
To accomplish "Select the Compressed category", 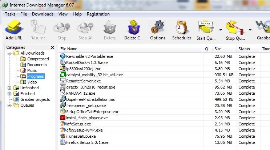I will pos(38,59).
